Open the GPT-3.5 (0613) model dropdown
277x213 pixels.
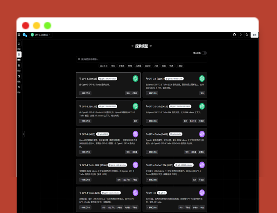(41, 35)
